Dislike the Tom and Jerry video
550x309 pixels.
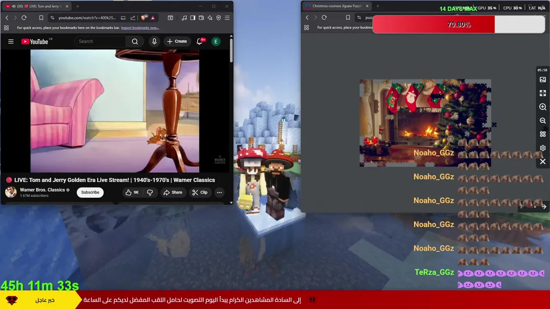pos(150,192)
